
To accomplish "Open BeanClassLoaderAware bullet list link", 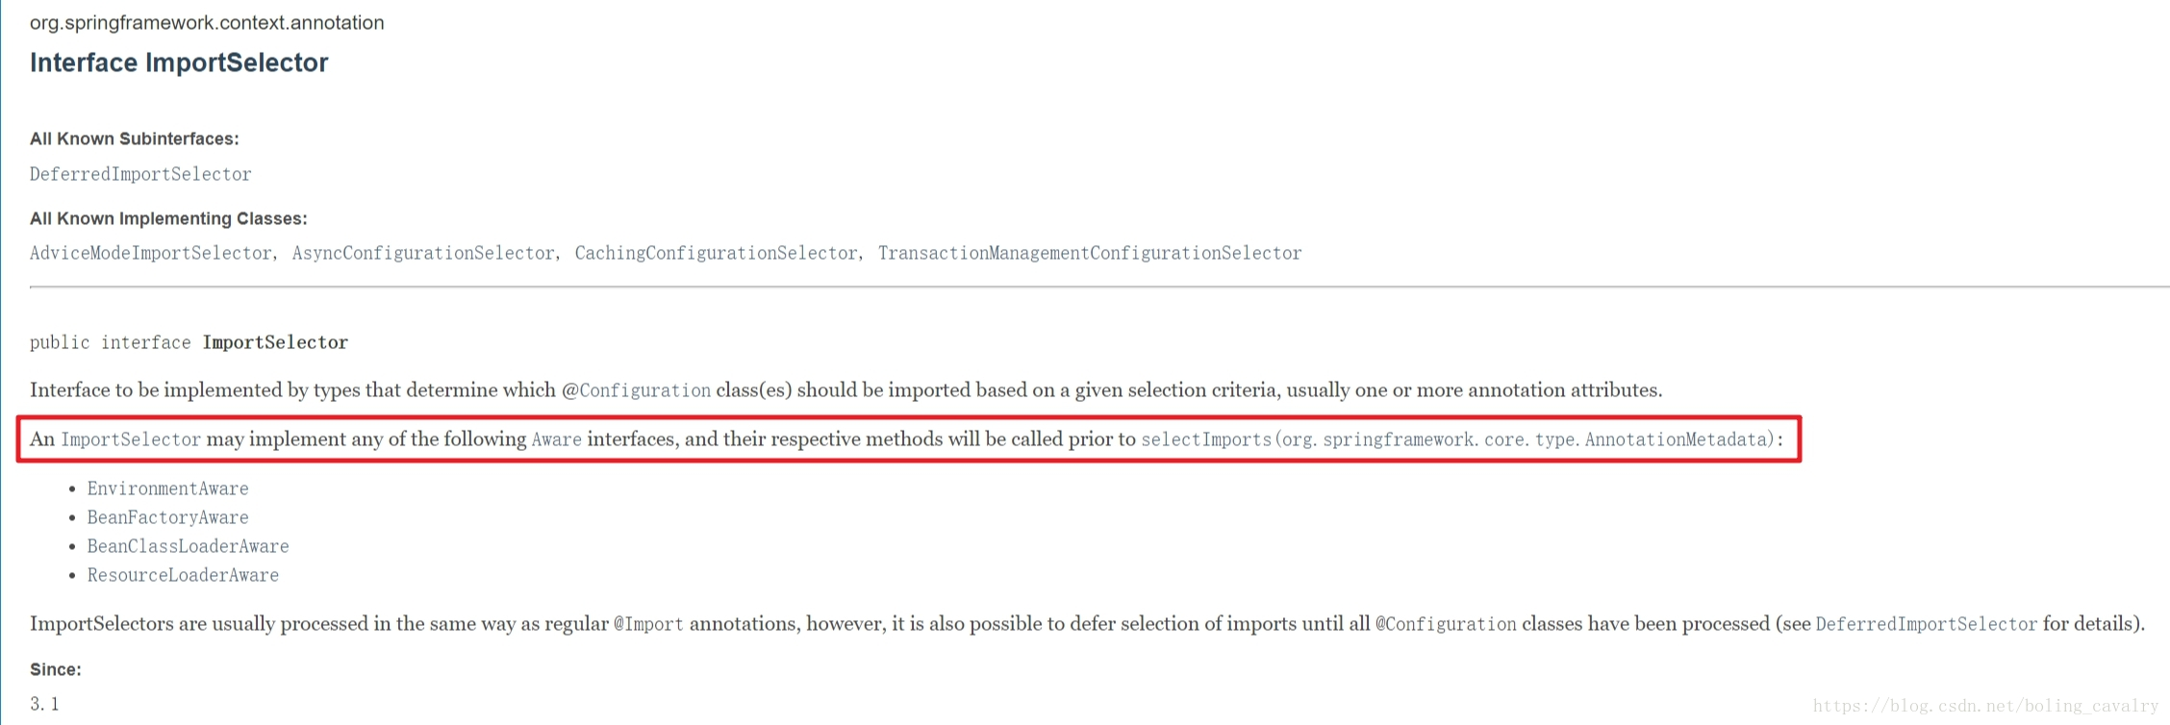I will (188, 546).
